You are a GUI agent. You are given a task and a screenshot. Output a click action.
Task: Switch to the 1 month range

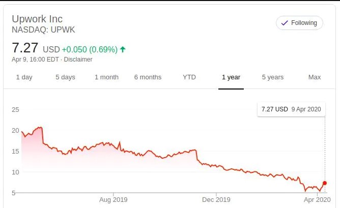pyautogui.click(x=106, y=77)
